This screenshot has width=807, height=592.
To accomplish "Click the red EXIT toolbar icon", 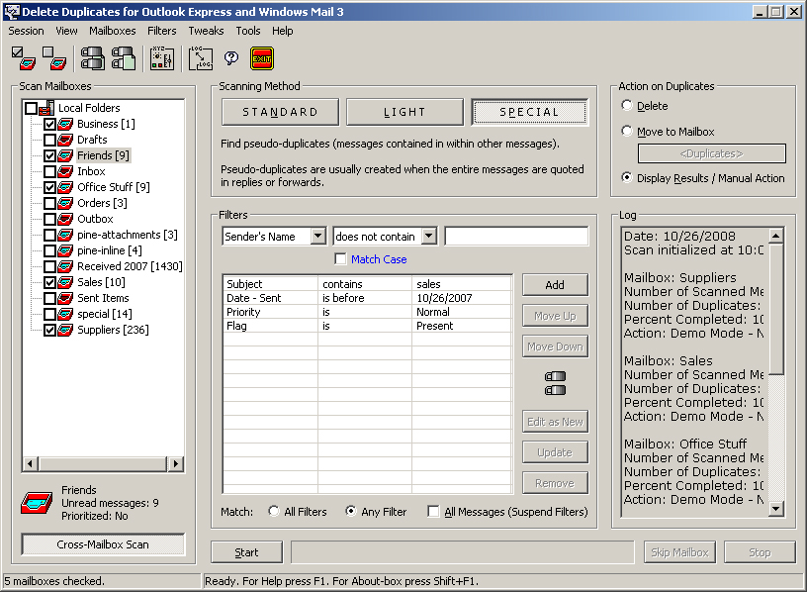I will (x=262, y=59).
